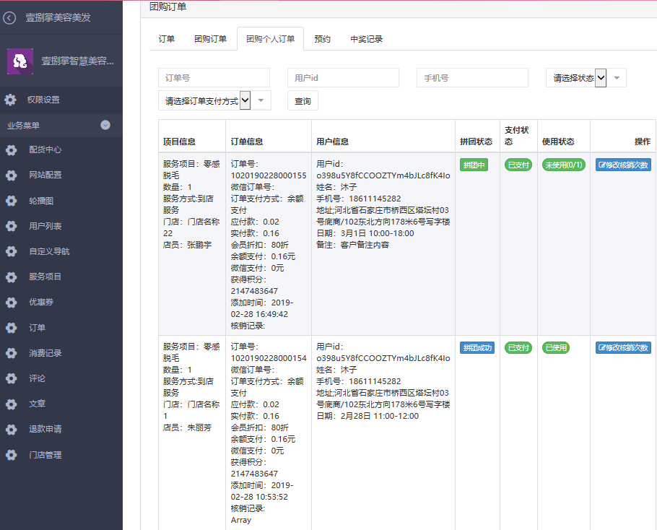Click the gear icon beside 网站配置
657x530 pixels.
click(x=11, y=175)
